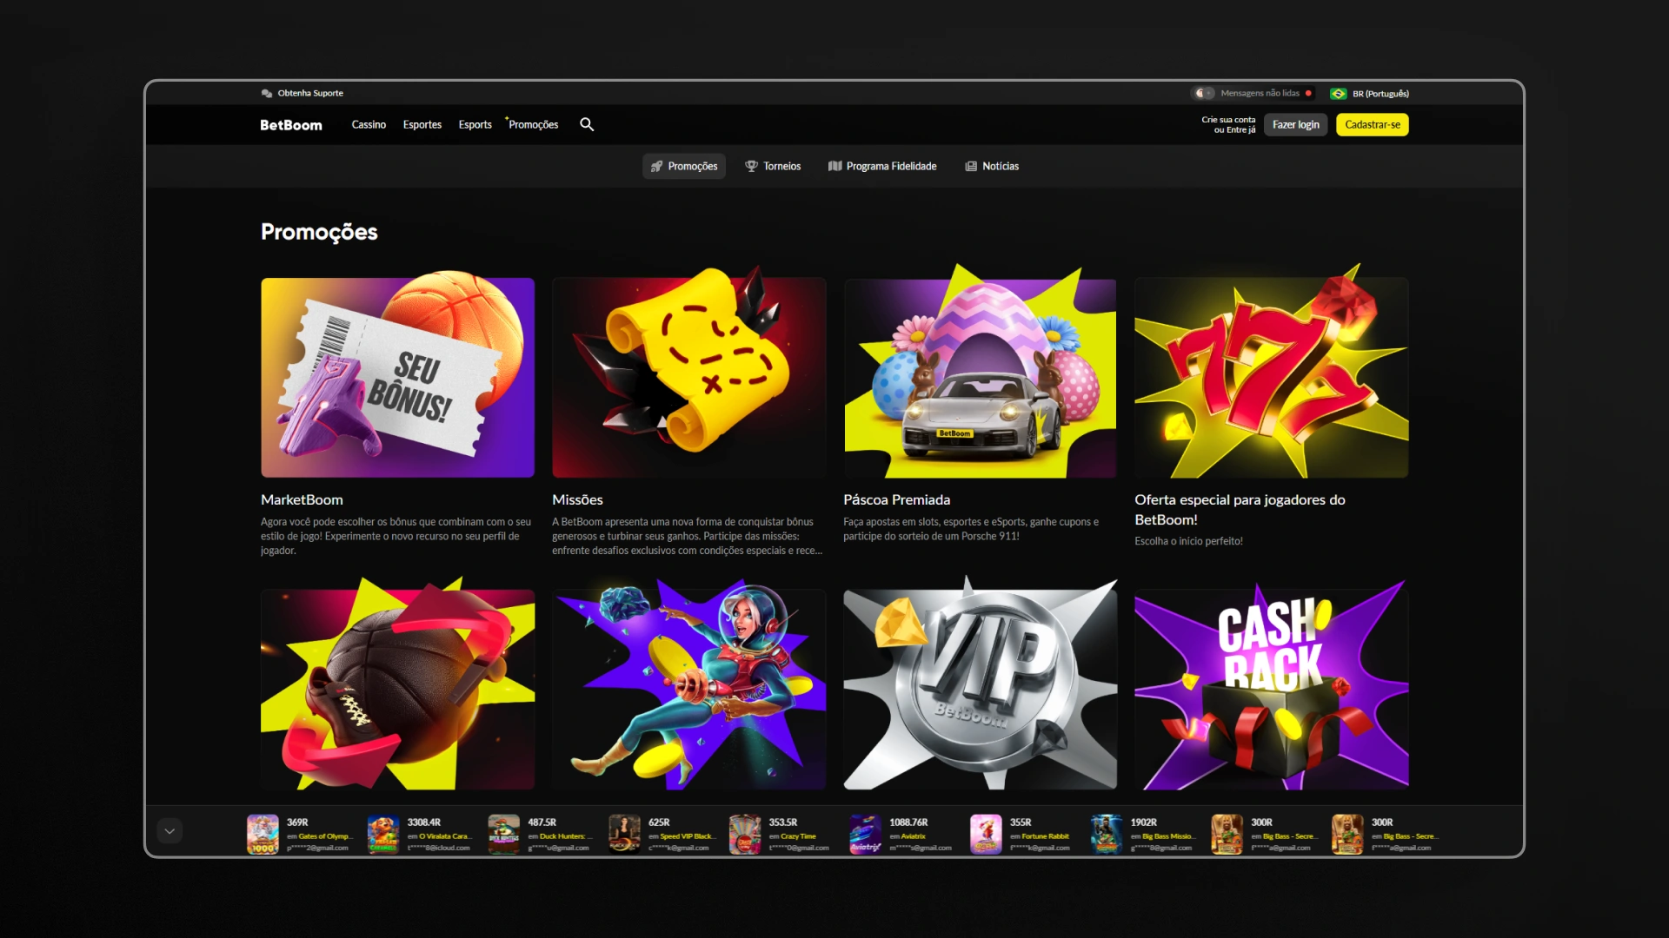
Task: Click the Speed VIP Black... game name
Action: tap(688, 836)
